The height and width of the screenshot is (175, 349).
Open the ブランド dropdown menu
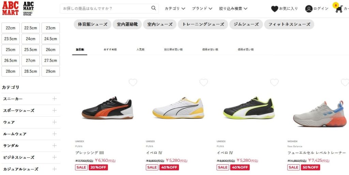point(202,8)
